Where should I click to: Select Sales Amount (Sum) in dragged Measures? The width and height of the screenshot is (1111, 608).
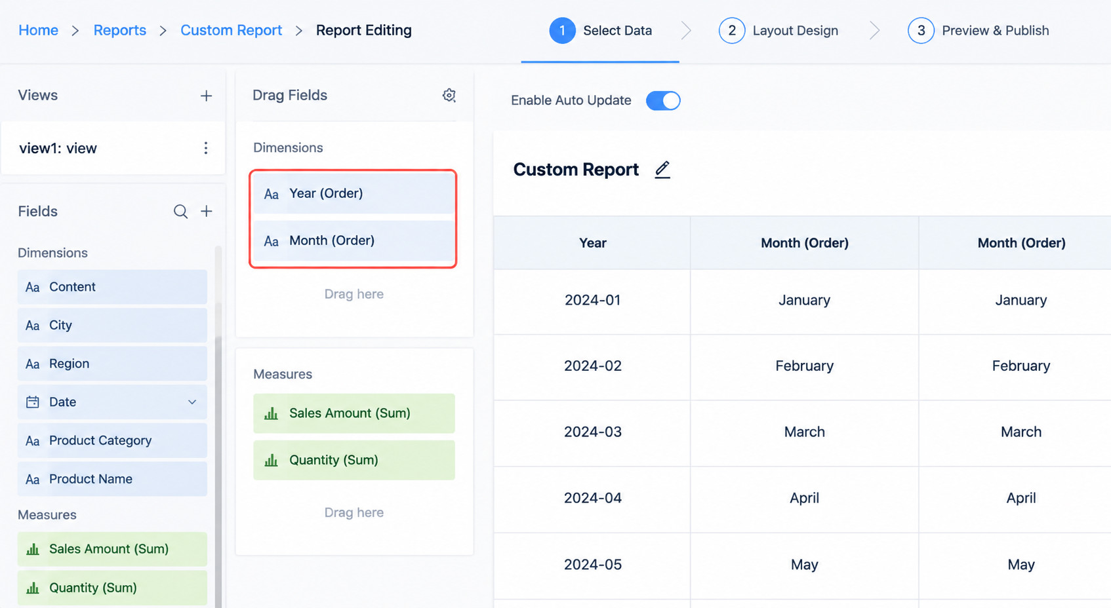pyautogui.click(x=354, y=413)
